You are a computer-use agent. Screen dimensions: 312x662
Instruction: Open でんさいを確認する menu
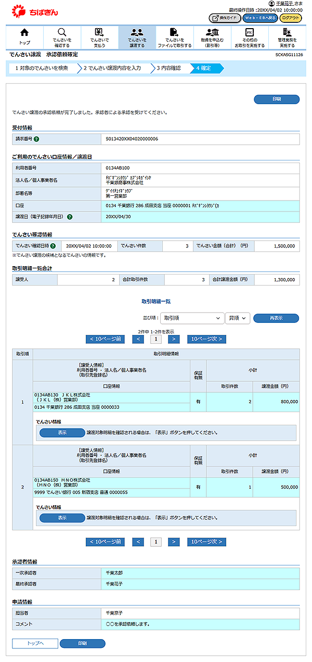click(62, 37)
